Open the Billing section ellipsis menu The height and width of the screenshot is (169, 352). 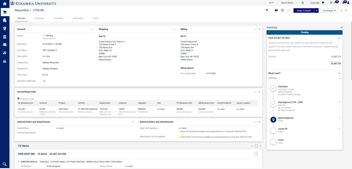[256, 29]
